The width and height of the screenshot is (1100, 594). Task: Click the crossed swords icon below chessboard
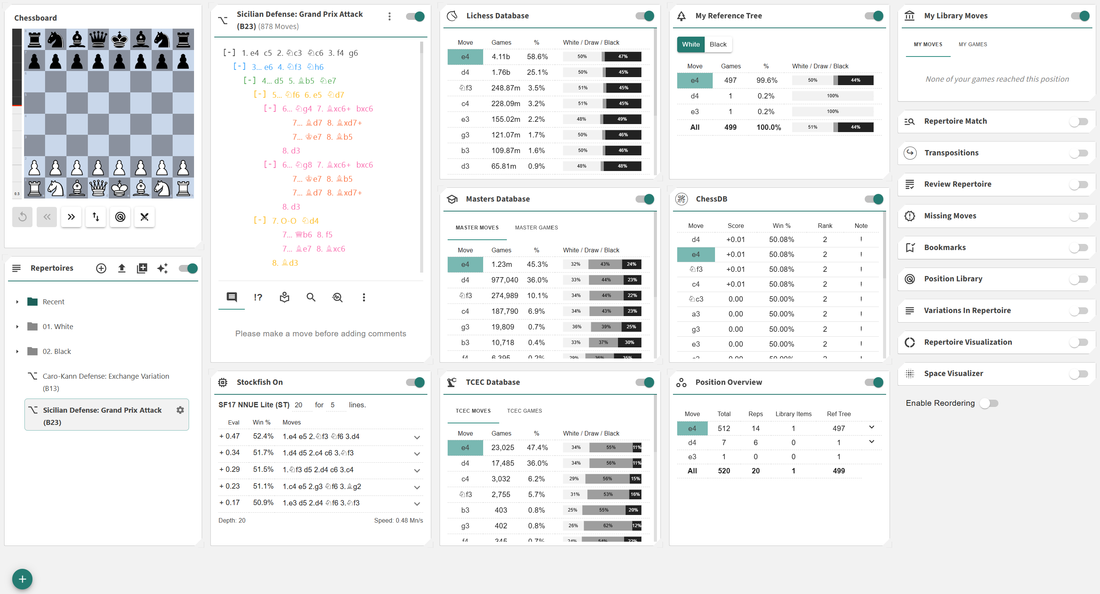click(144, 217)
